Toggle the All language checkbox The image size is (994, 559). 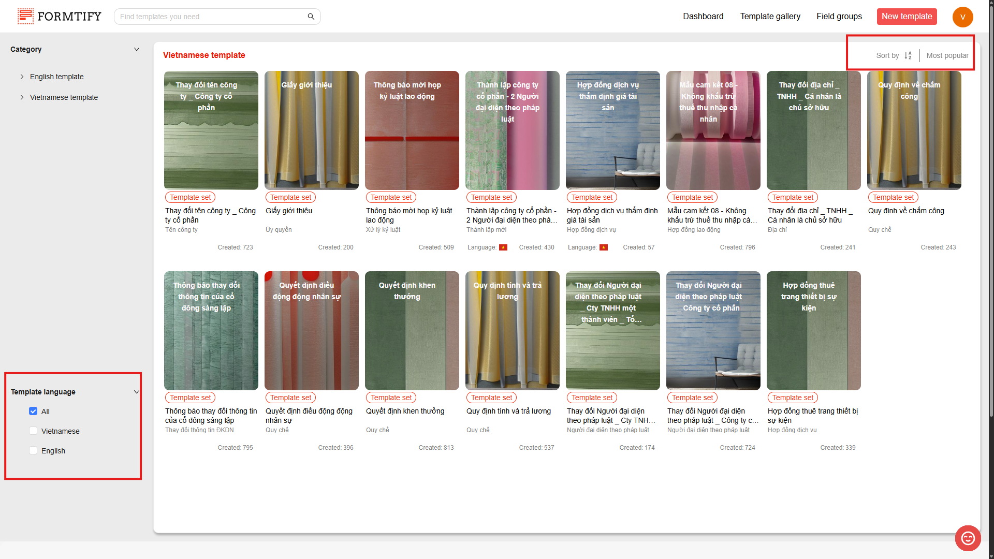click(x=33, y=411)
